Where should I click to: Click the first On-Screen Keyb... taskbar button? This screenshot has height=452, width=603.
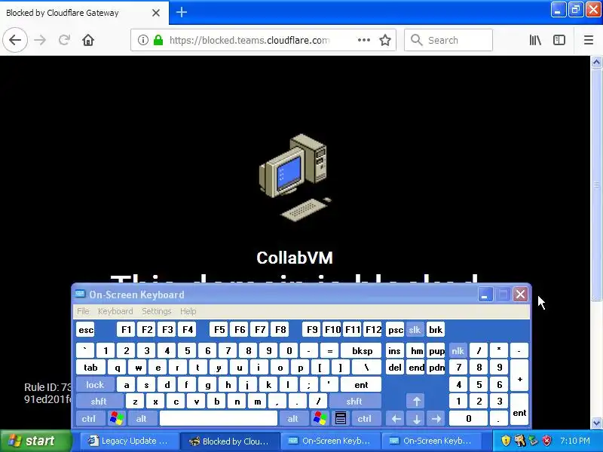pos(331,441)
